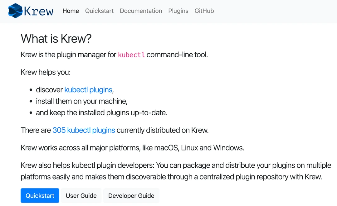Click the User Guide button

(x=81, y=196)
